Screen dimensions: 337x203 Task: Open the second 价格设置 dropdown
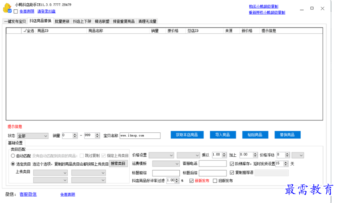coord(188,155)
